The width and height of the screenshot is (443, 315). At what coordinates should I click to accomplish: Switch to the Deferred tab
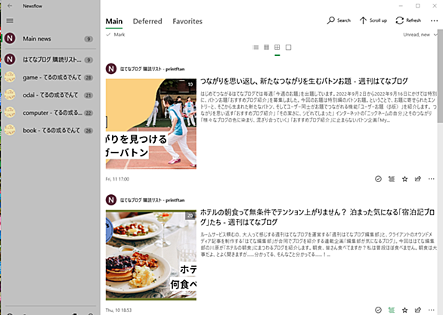click(x=147, y=21)
